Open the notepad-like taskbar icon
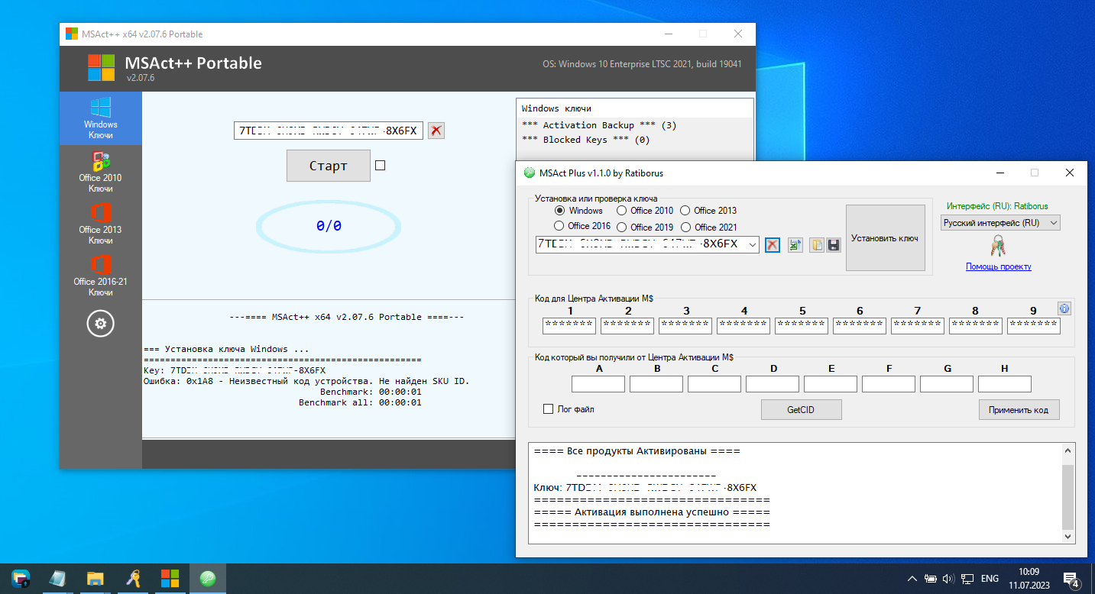This screenshot has width=1095, height=594. click(x=58, y=579)
